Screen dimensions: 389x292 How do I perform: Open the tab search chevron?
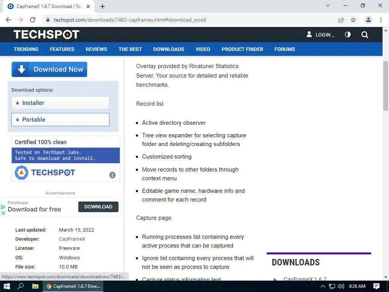[x=328, y=5]
